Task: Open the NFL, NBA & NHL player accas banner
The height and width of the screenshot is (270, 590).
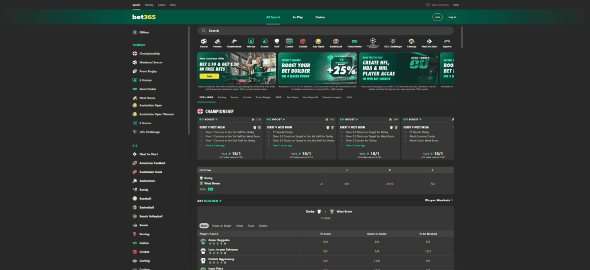Action: (x=398, y=68)
